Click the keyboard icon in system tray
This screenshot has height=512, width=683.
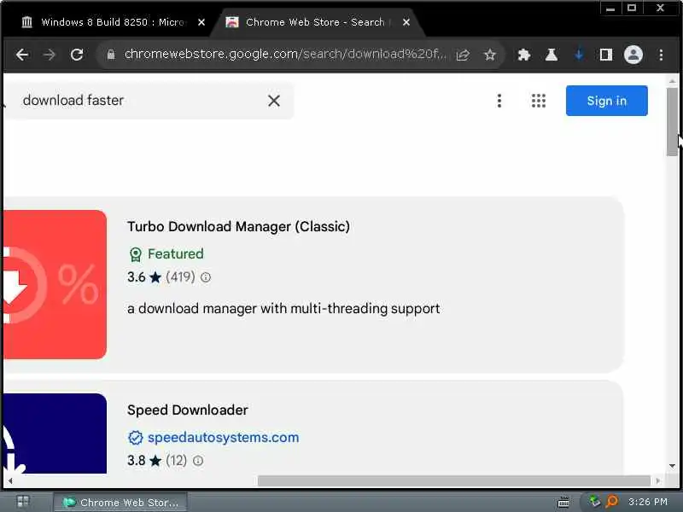tap(563, 503)
